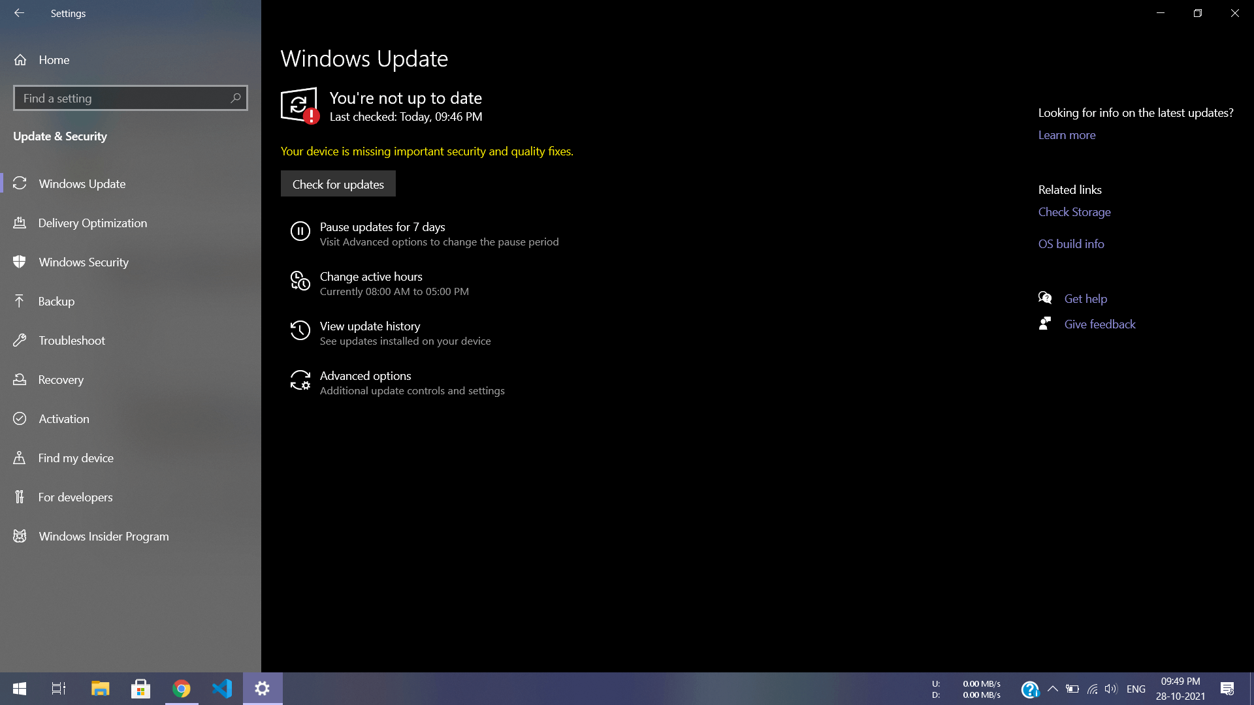Open Find my device settings

pos(131,458)
